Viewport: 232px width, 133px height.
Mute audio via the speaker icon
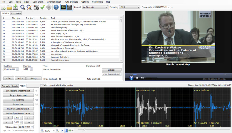(142, 78)
